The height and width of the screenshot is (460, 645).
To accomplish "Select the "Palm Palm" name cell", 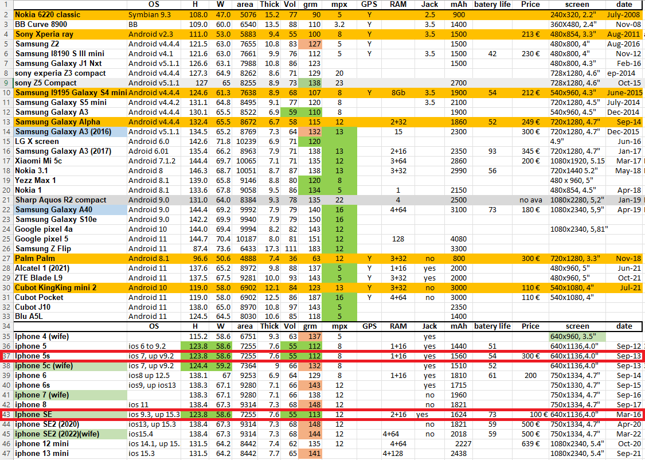I will [x=71, y=258].
